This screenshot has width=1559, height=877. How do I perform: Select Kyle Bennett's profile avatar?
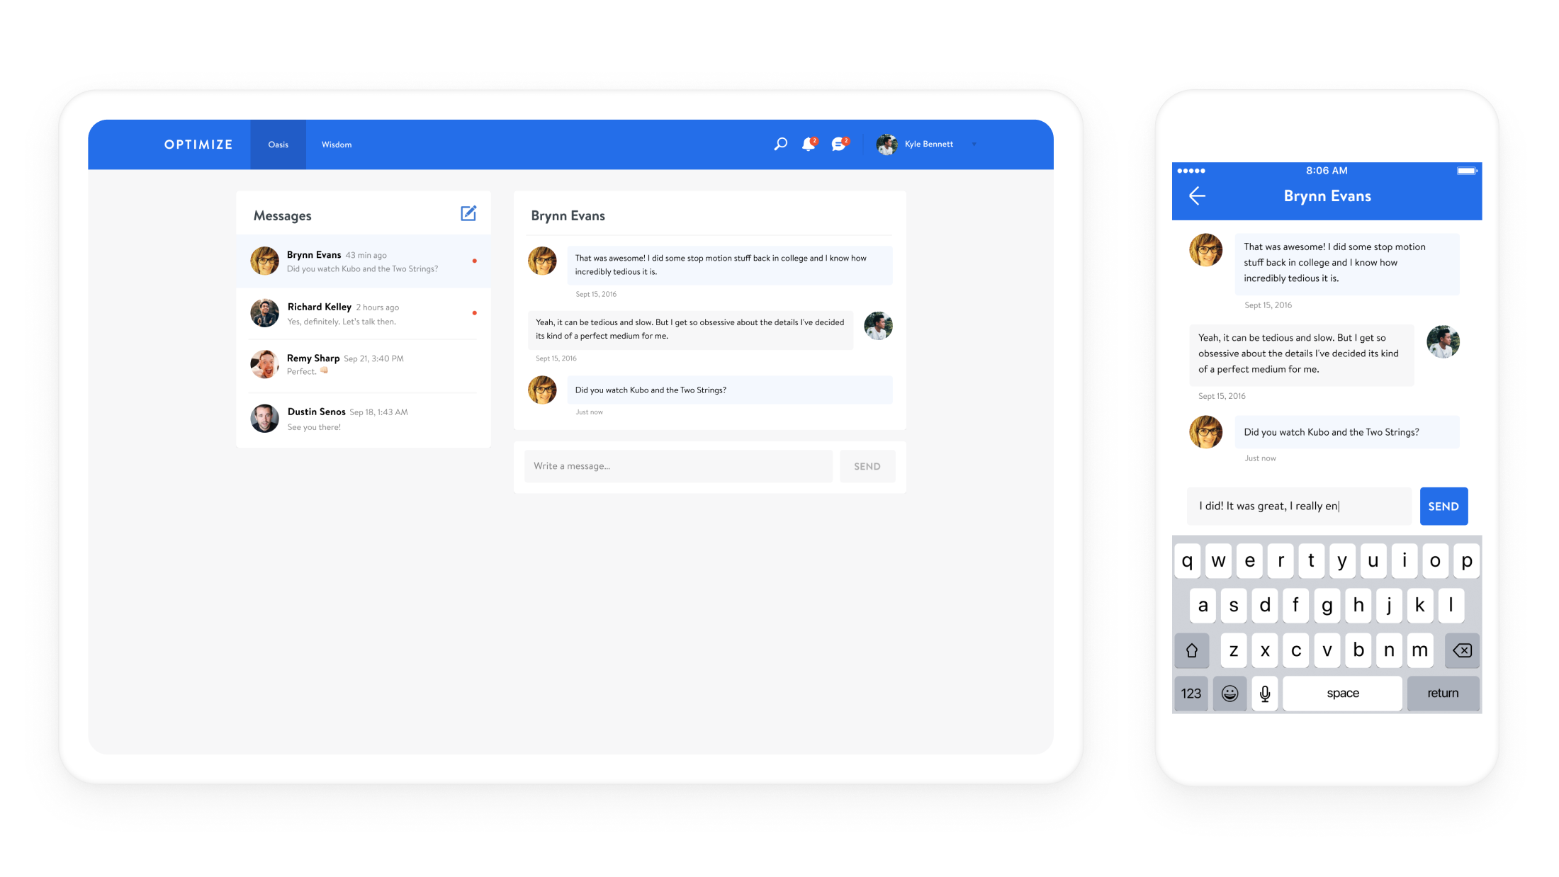[887, 144]
